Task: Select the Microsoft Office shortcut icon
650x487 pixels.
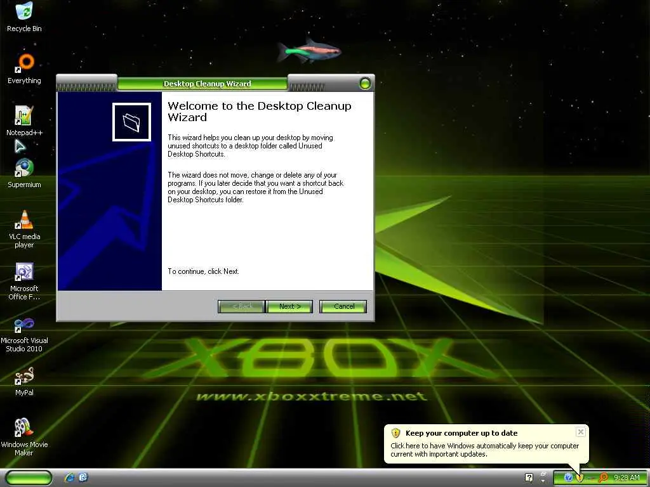Action: click(25, 281)
